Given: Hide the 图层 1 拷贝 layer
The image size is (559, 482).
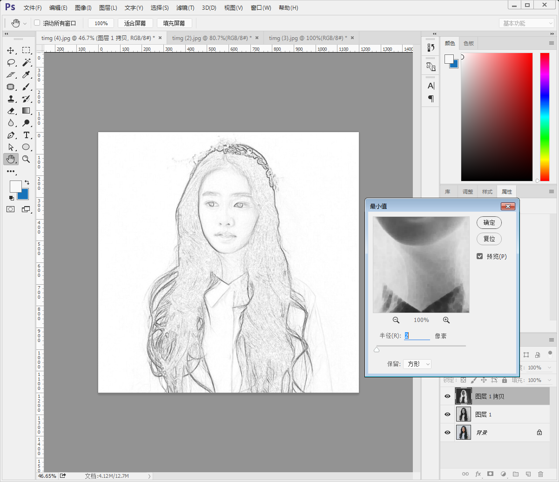Looking at the screenshot, I should tap(447, 396).
